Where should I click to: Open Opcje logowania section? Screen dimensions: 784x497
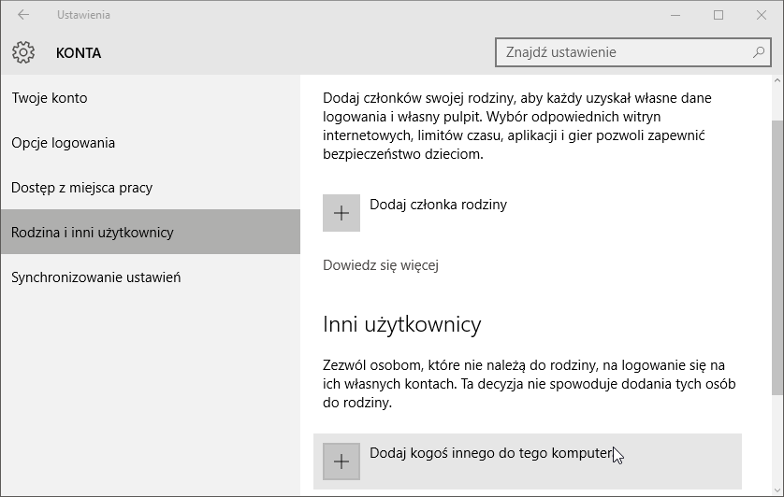pyautogui.click(x=150, y=143)
